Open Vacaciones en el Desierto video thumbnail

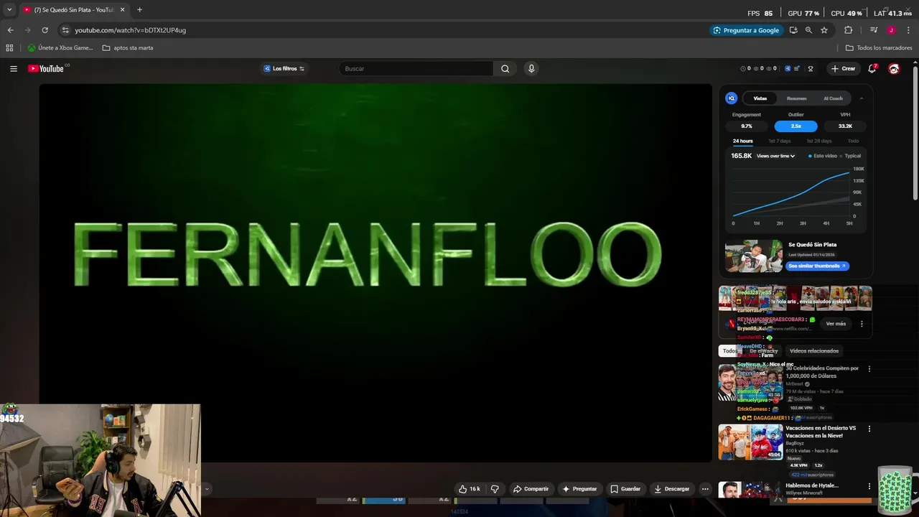point(751,442)
